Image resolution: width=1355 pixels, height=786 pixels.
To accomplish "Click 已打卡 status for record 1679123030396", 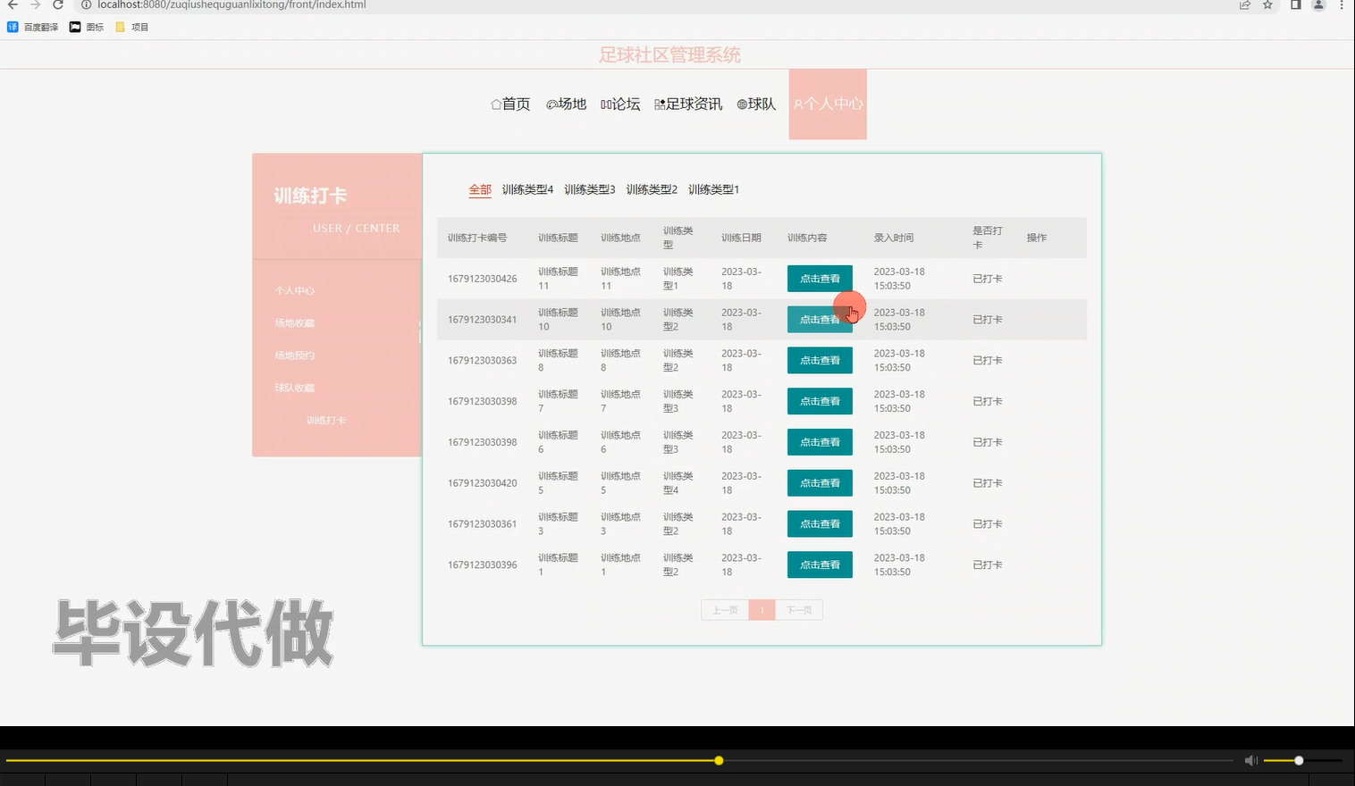I will tap(988, 564).
